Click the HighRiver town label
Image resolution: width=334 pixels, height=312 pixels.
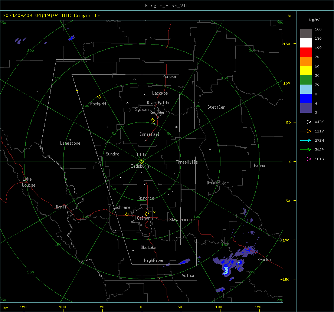click(x=154, y=260)
